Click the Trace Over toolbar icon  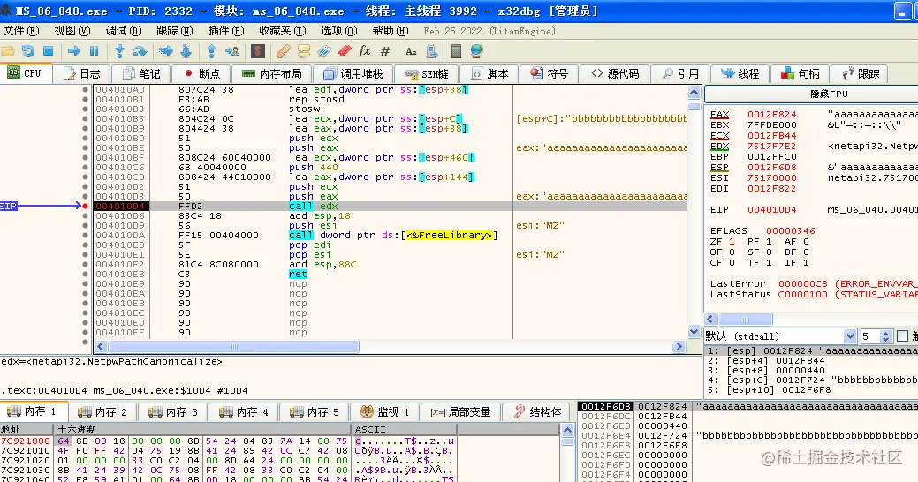[186, 51]
